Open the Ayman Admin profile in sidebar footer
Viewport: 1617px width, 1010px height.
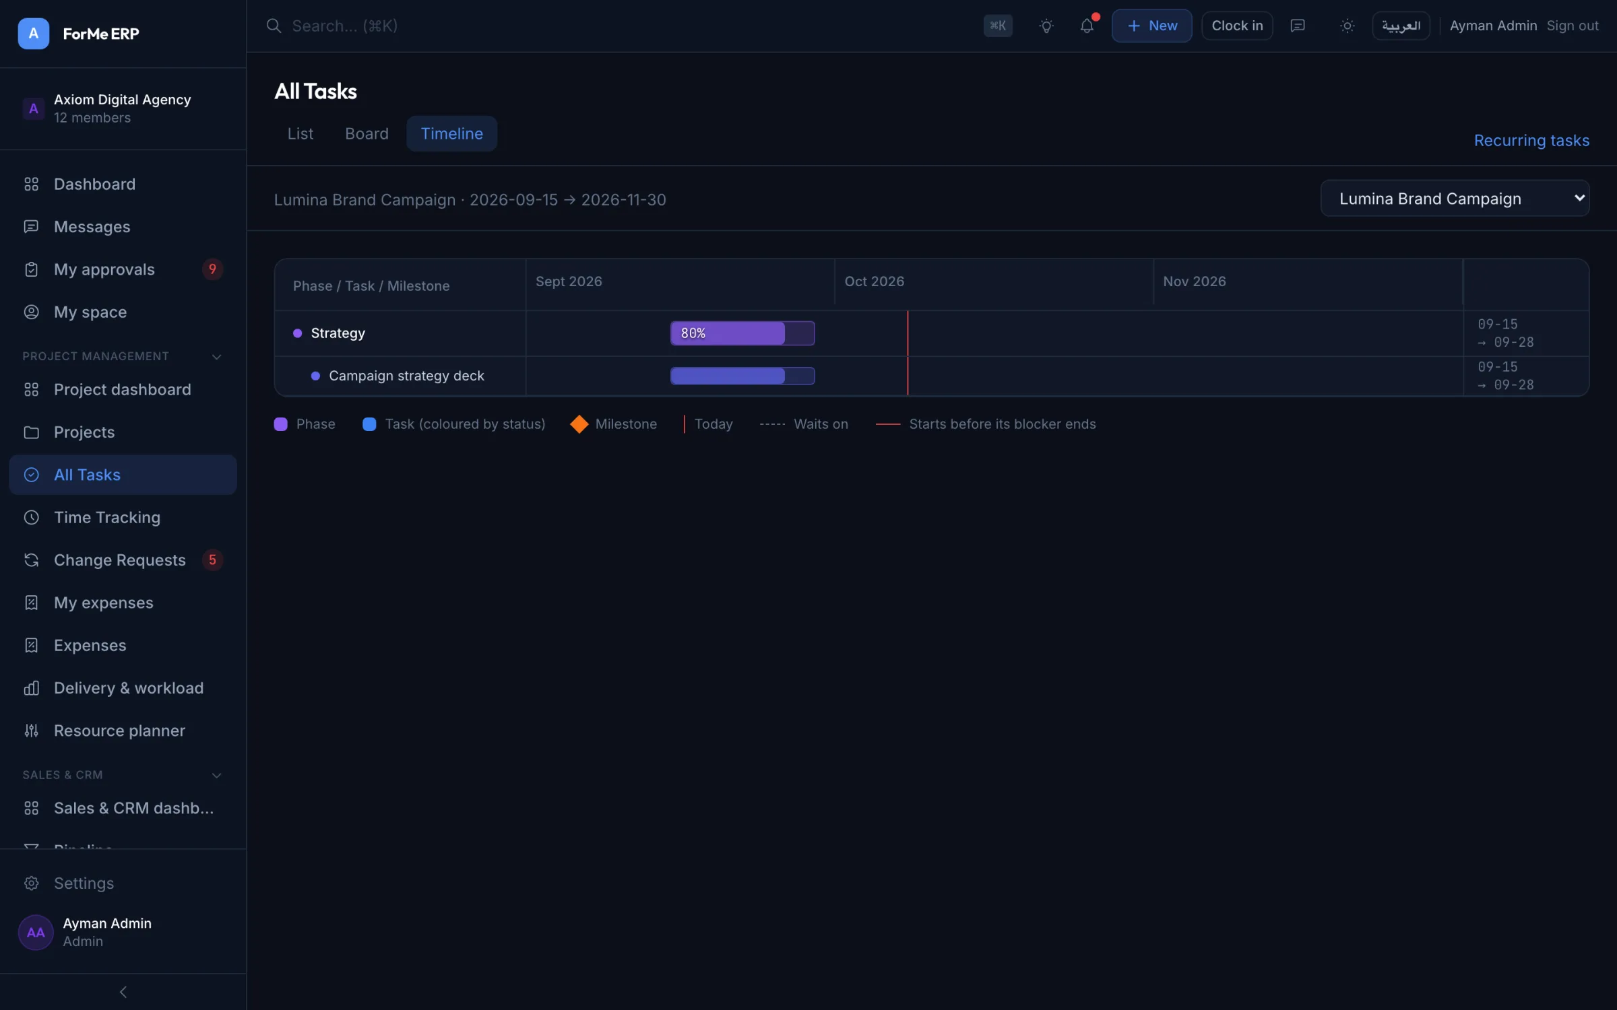123,932
